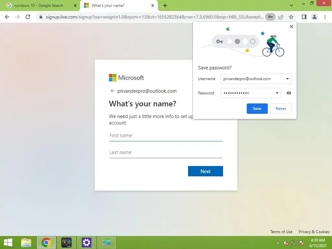Close the windows 10 Google Search tab
Viewport: 332px width, 249px height.
click(x=75, y=6)
